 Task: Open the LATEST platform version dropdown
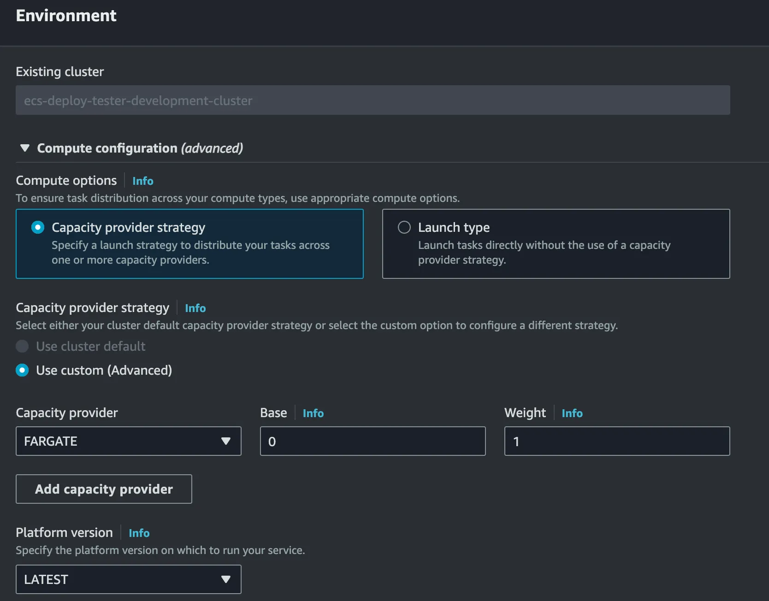coord(120,579)
